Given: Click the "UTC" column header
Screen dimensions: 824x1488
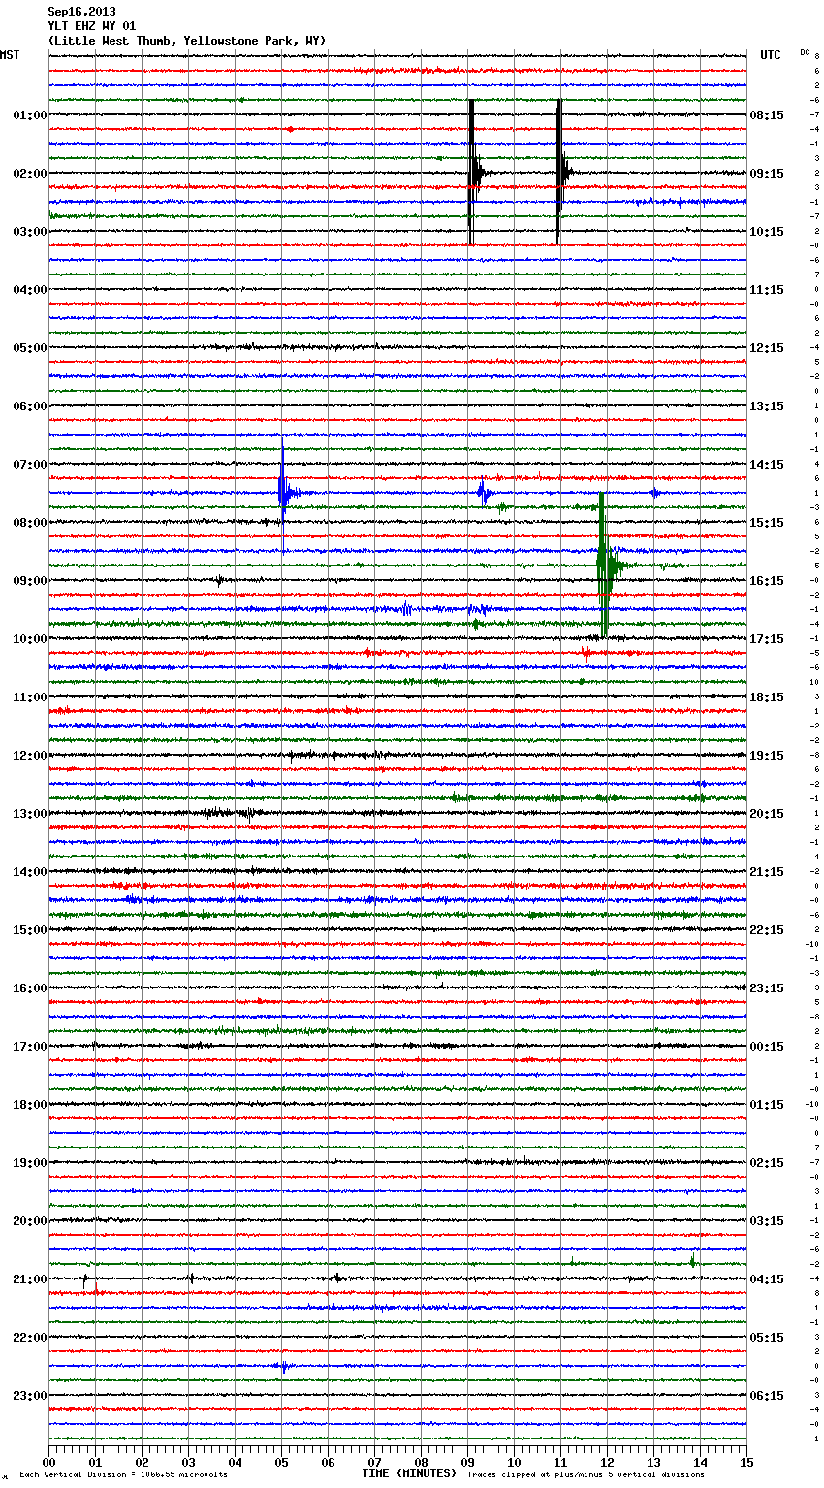Looking at the screenshot, I should [x=771, y=55].
